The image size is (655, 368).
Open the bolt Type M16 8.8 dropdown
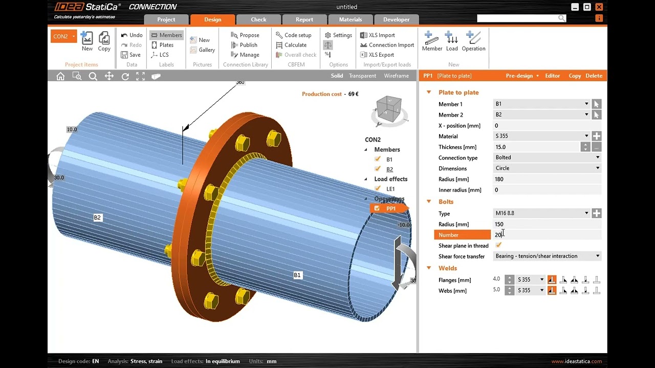586,213
